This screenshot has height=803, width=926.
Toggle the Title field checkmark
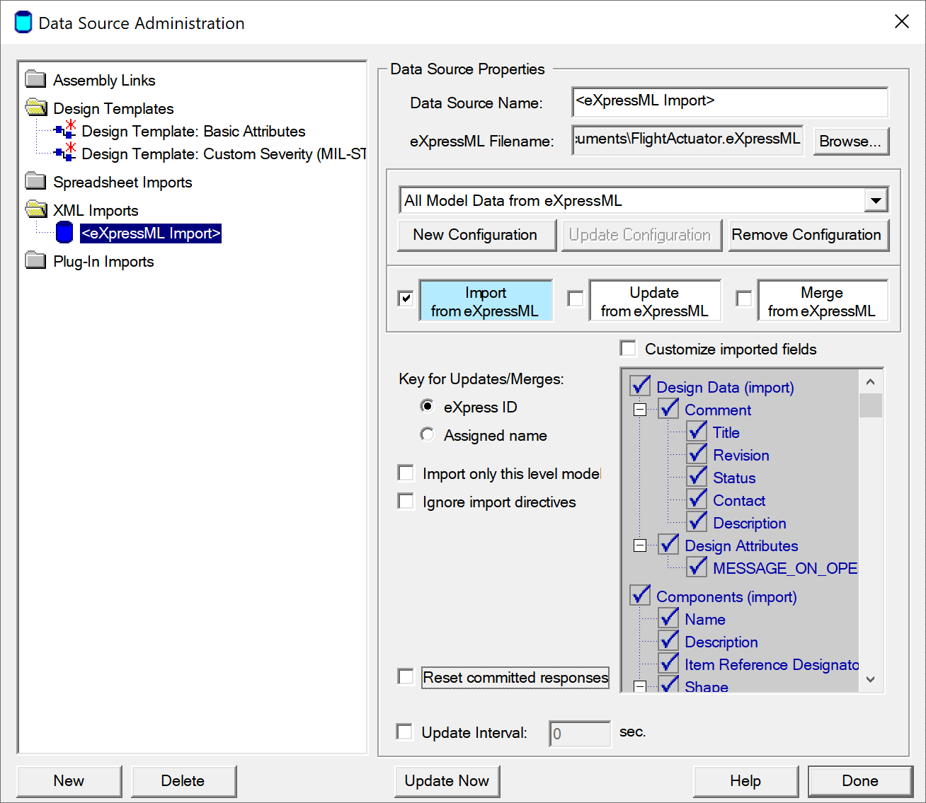click(x=697, y=431)
